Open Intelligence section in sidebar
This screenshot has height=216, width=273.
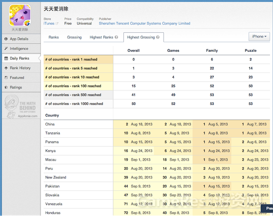[x=21, y=49]
